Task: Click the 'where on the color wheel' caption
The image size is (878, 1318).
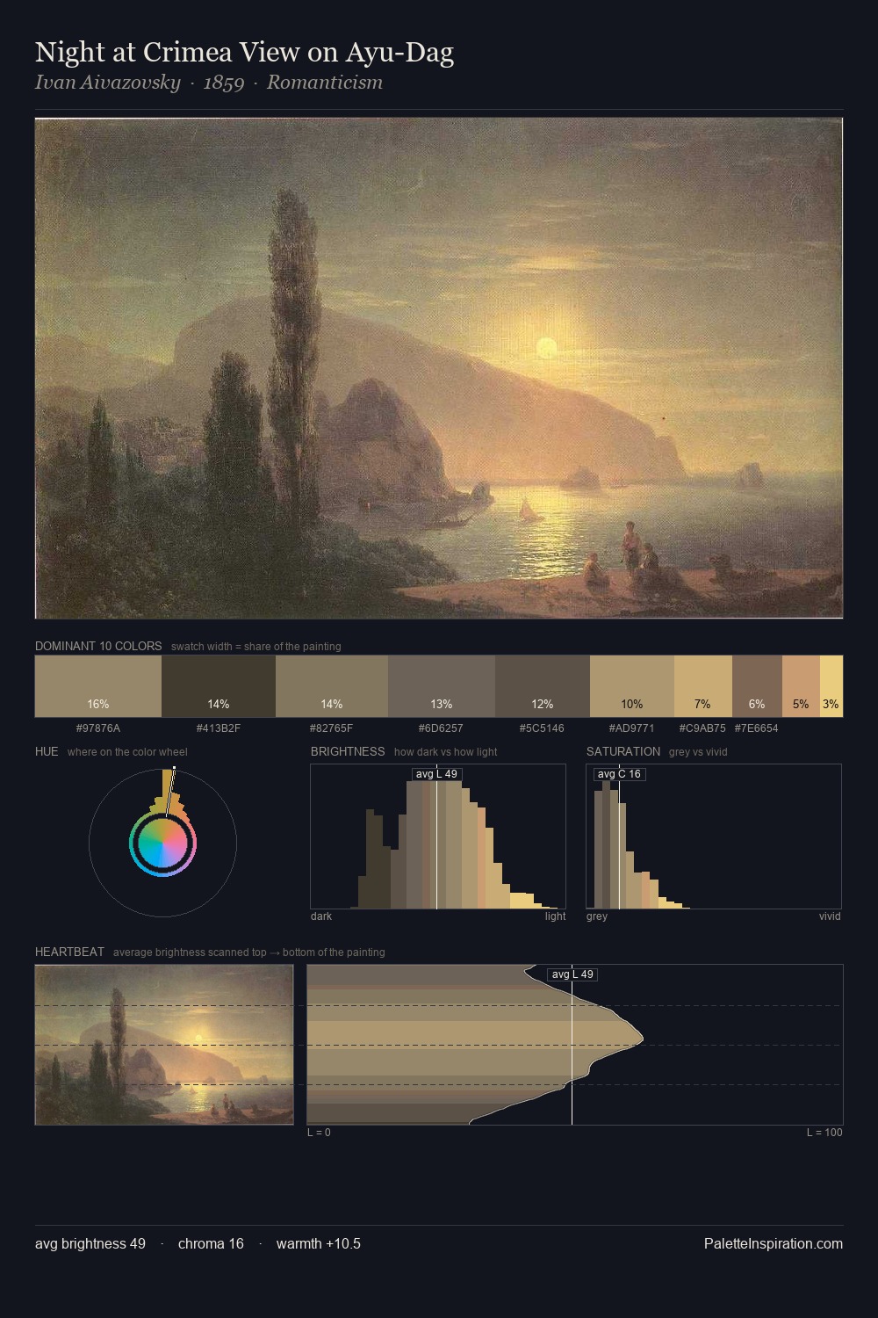Action: coord(127,752)
